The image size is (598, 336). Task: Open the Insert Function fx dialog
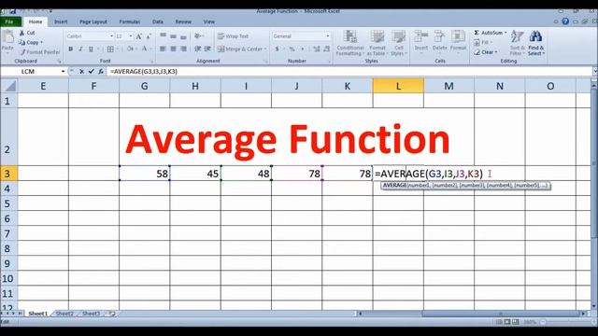point(101,71)
